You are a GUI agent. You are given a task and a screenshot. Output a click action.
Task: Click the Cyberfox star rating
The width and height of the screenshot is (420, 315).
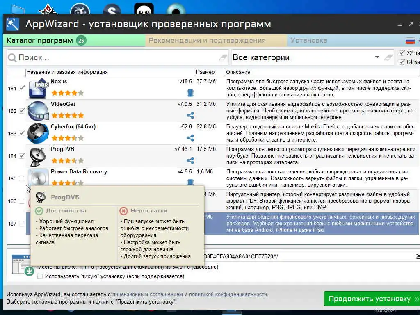point(68,138)
